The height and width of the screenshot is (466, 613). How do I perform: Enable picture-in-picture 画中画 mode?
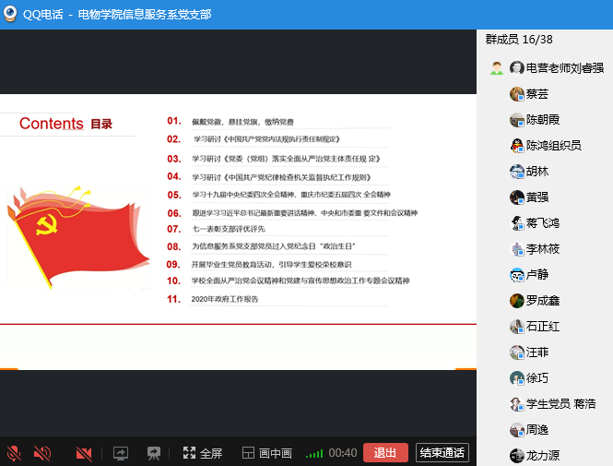[x=266, y=453]
